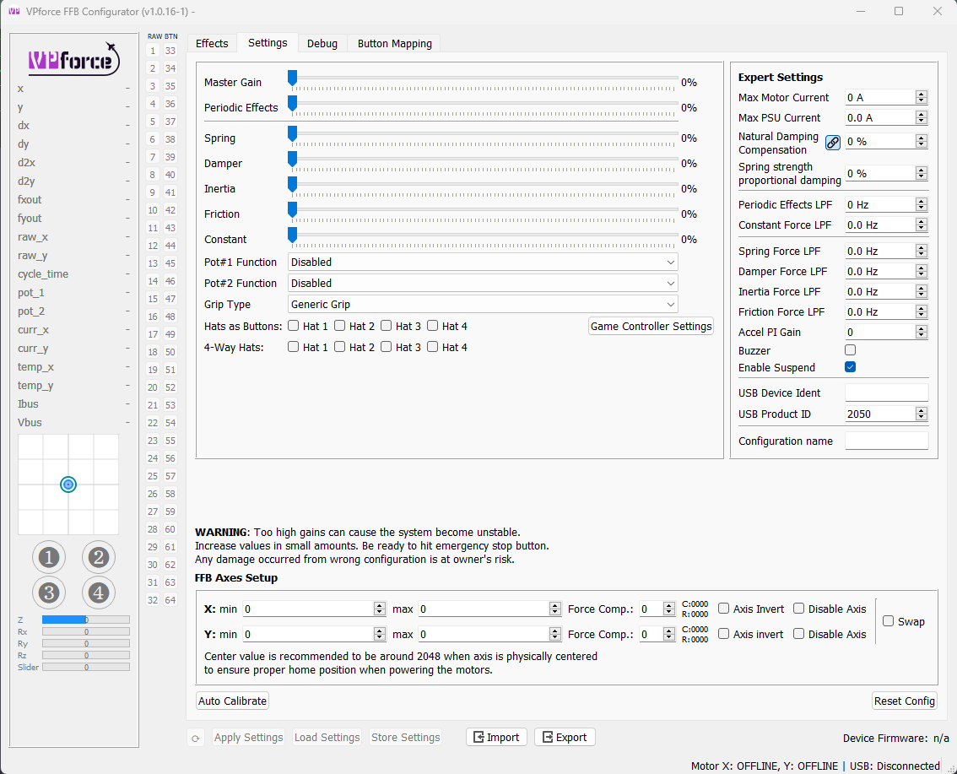Click the VP app icon in title bar
The height and width of the screenshot is (774, 957).
click(x=14, y=12)
